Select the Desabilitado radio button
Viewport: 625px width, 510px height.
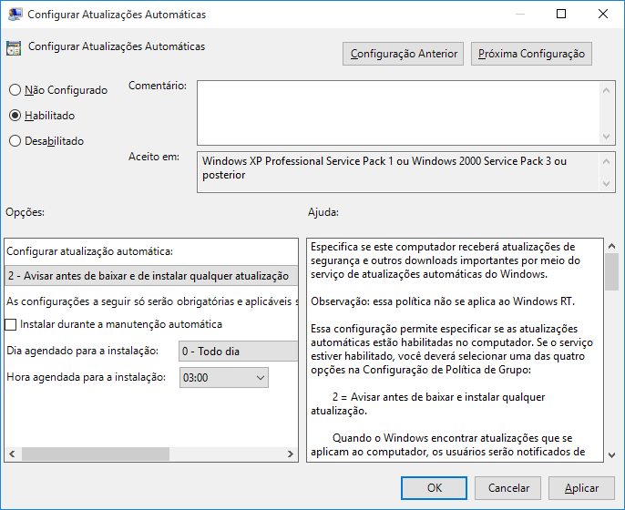click(x=15, y=140)
